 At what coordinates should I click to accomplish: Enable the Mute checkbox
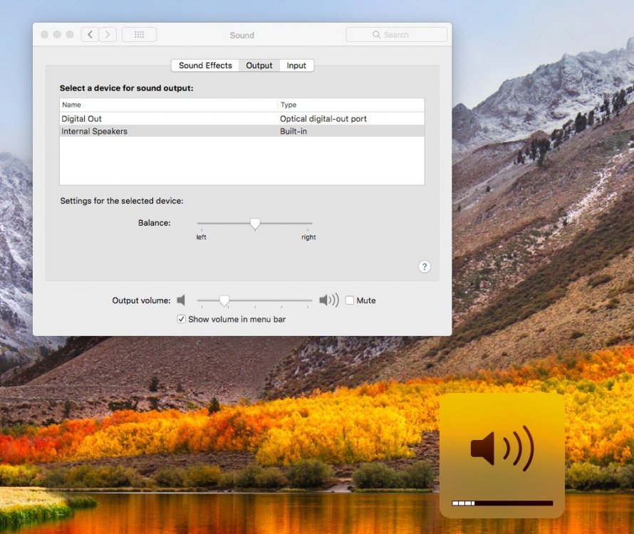pyautogui.click(x=350, y=300)
